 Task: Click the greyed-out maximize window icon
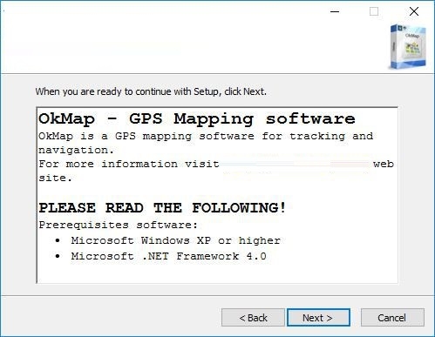tap(374, 11)
